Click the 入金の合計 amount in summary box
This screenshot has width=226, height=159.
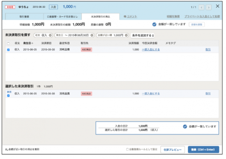click(143, 126)
